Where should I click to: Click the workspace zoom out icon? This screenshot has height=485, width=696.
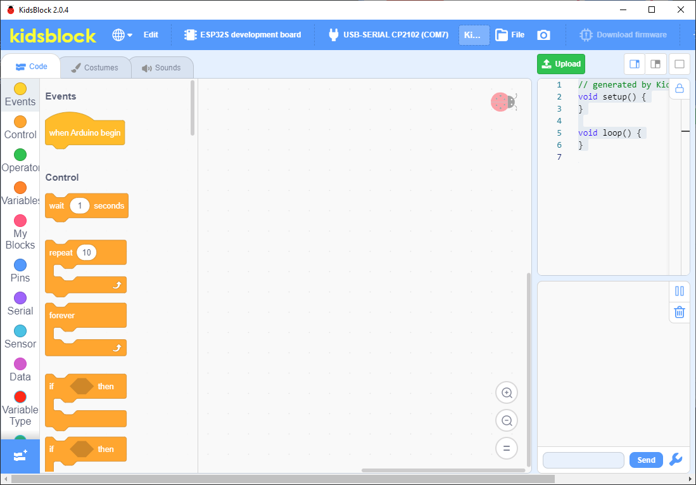pos(507,420)
